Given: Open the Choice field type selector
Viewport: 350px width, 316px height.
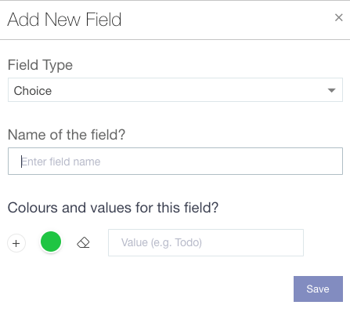Looking at the screenshot, I should 175,90.
